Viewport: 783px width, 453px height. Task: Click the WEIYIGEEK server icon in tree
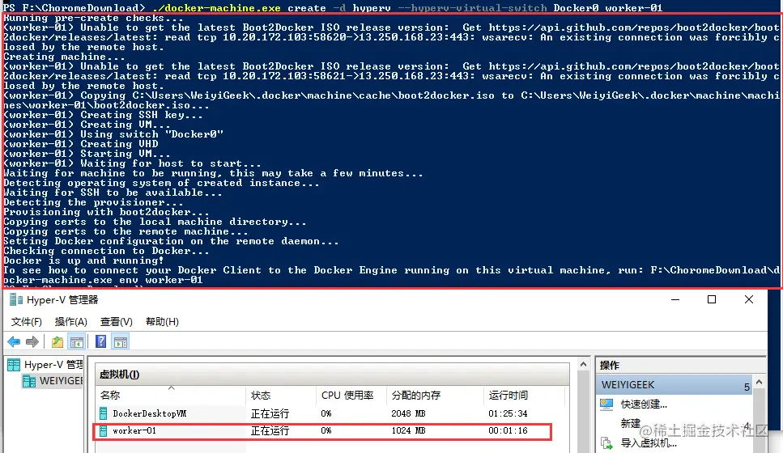tap(29, 381)
